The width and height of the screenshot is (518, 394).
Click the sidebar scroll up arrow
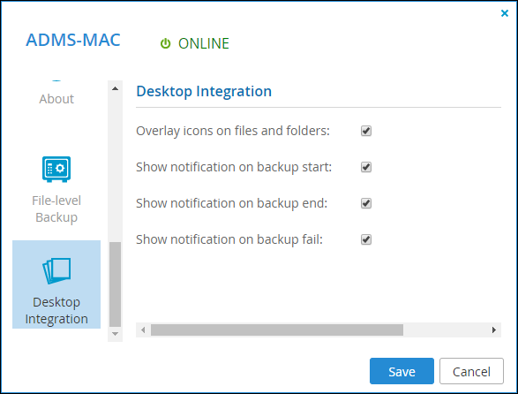(x=115, y=88)
